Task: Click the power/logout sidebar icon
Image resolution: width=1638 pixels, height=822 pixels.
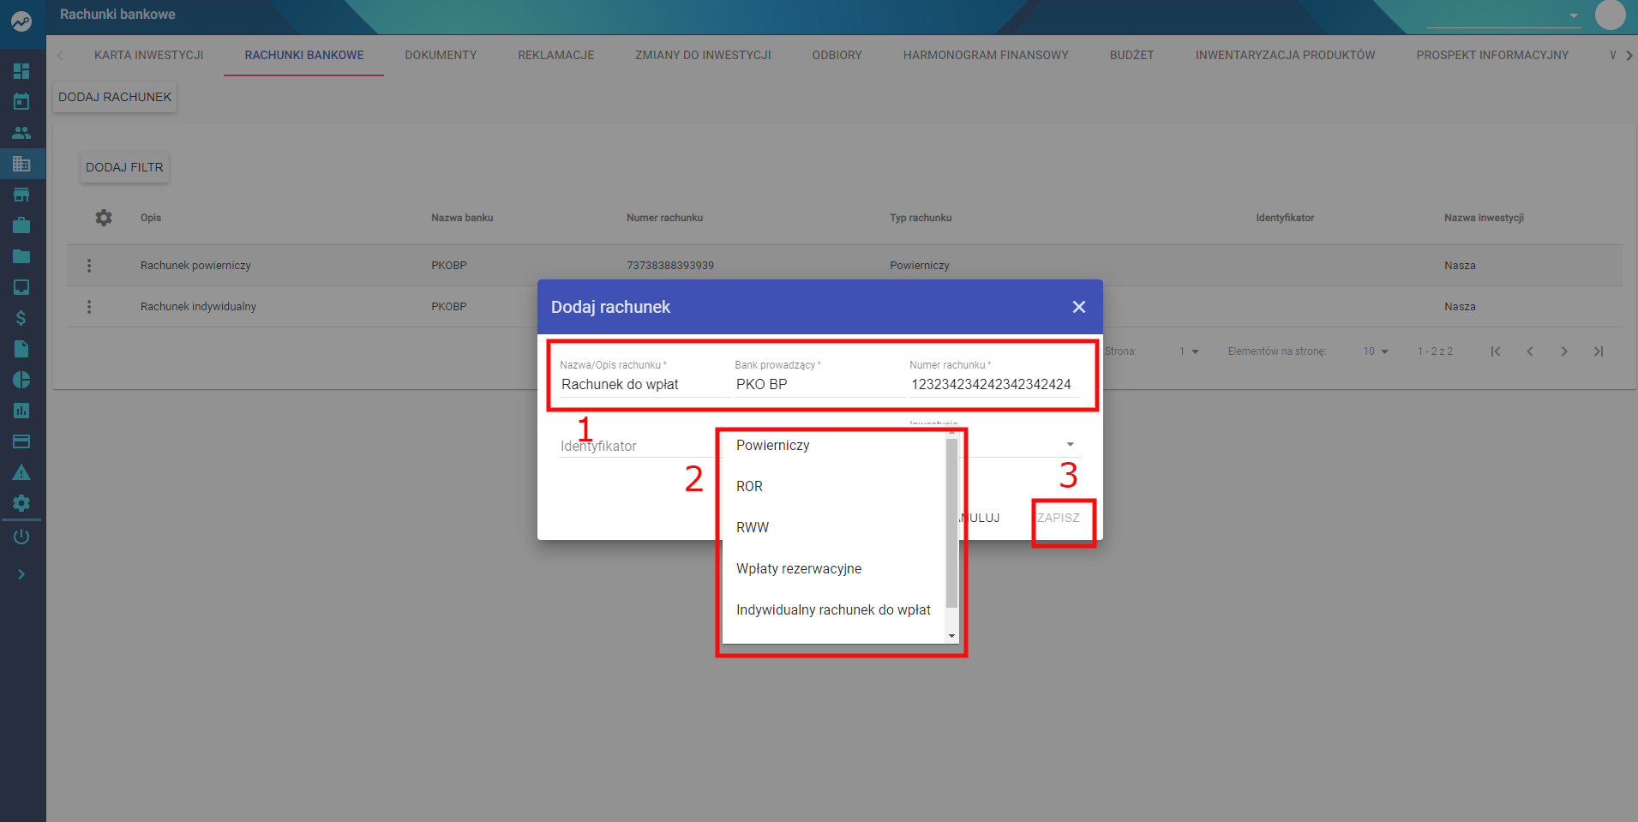Action: (x=21, y=537)
